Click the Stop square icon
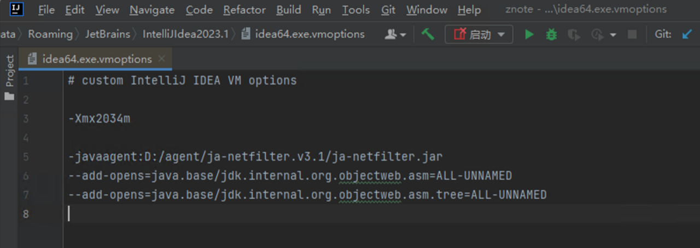Screen dimensions: 700x248 632,34
